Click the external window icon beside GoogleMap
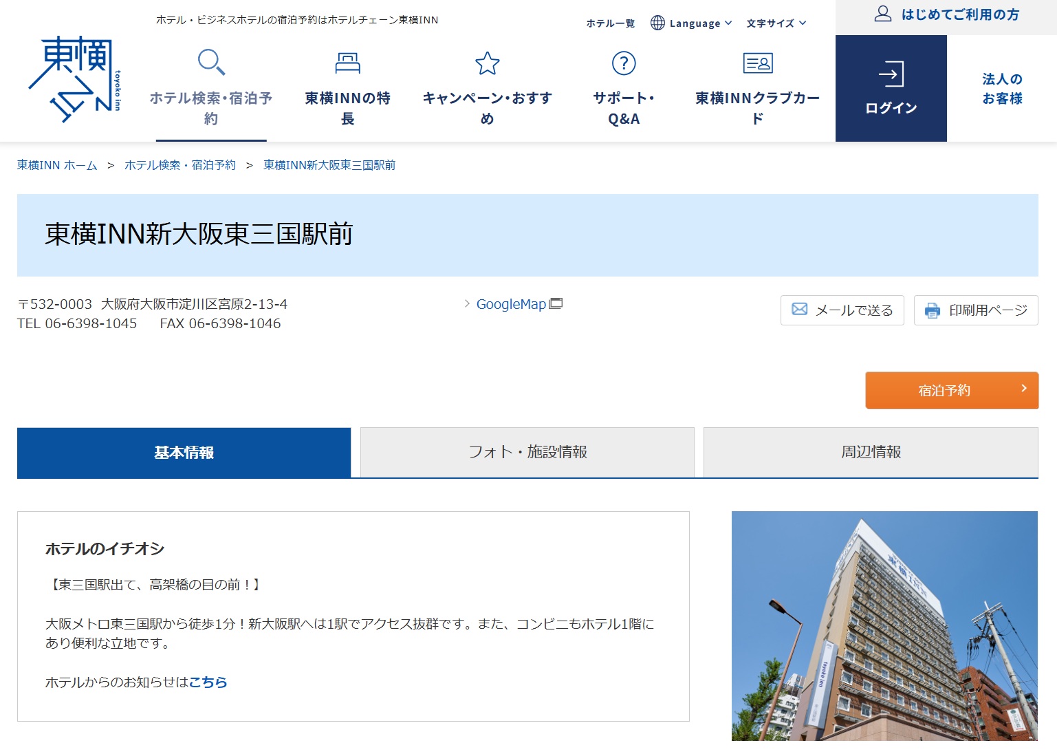Image resolution: width=1057 pixels, height=754 pixels. [556, 303]
